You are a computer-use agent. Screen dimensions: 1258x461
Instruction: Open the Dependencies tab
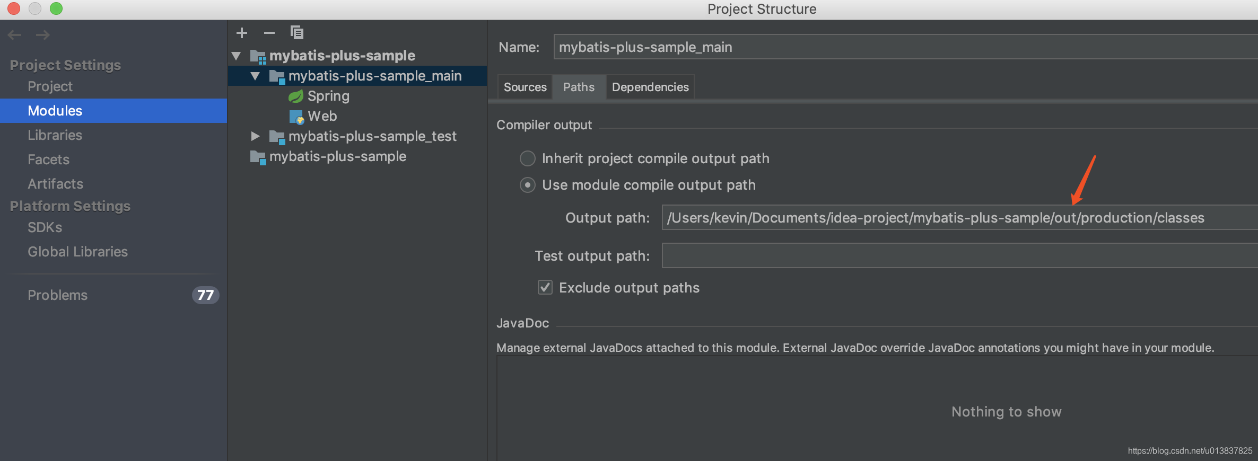click(x=650, y=87)
